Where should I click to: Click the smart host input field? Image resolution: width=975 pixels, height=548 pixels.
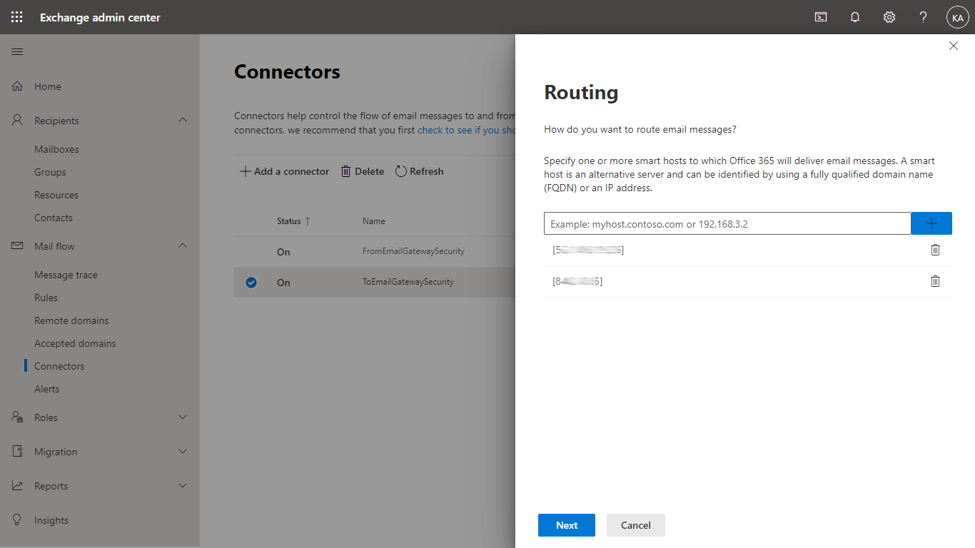pyautogui.click(x=727, y=223)
